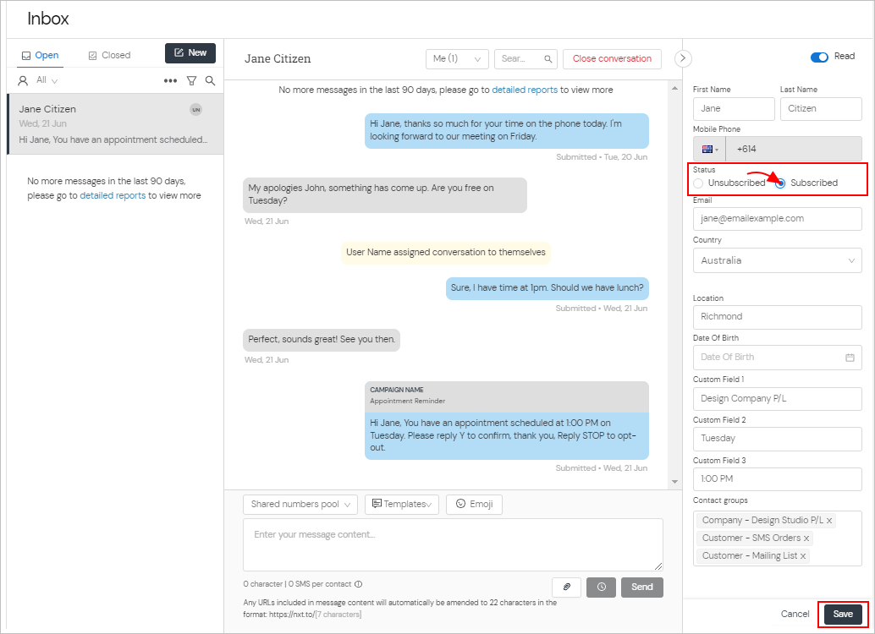
Task: Open detailed reports link in inbox list
Action: (x=113, y=196)
